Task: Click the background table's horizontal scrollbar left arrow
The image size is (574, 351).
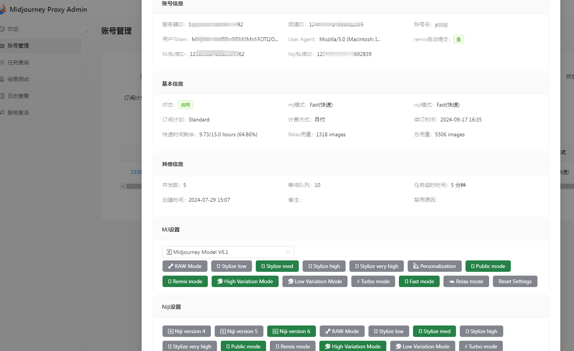Action: 123,186
